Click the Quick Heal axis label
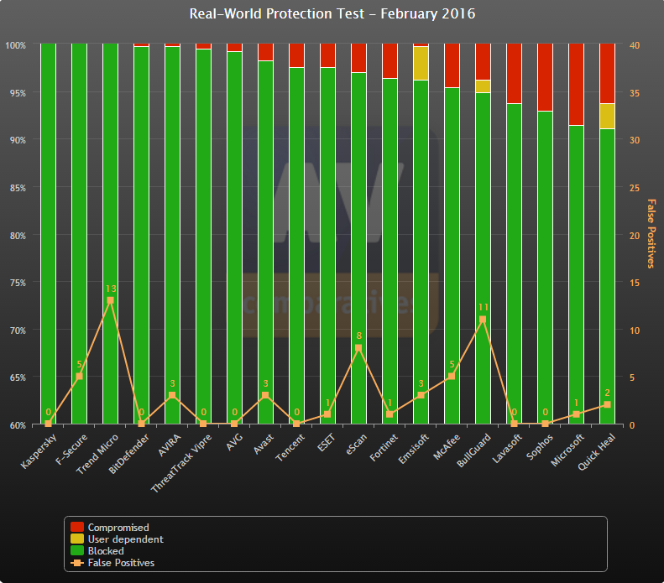Screen dimensions: 664x583 [597, 452]
